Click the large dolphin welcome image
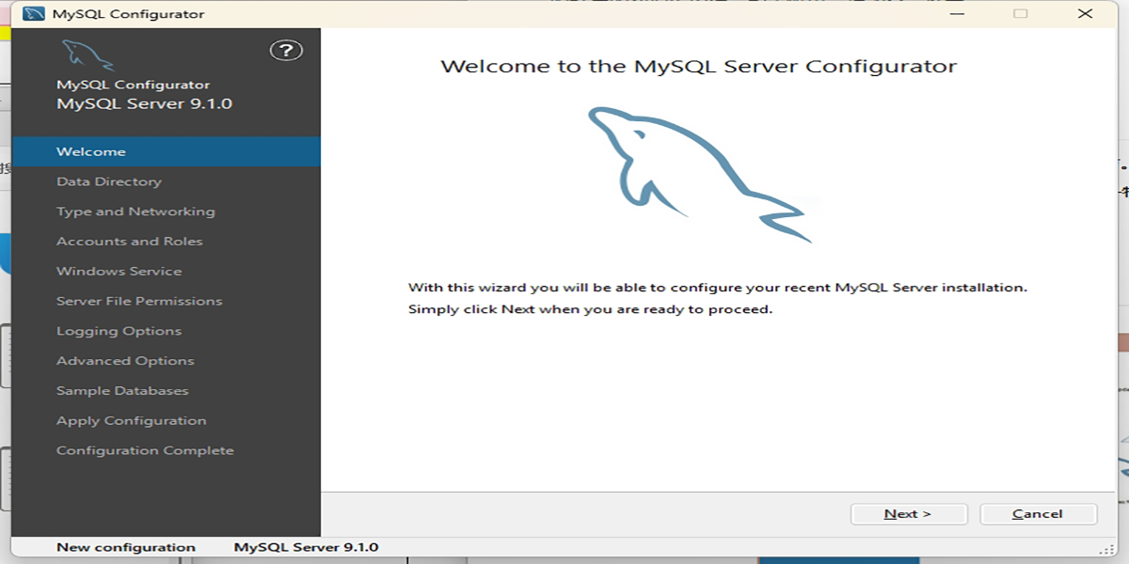The width and height of the screenshot is (1129, 564). 701,175
